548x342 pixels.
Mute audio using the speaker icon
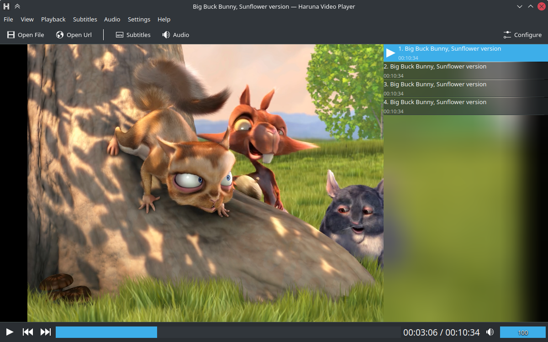(490, 332)
